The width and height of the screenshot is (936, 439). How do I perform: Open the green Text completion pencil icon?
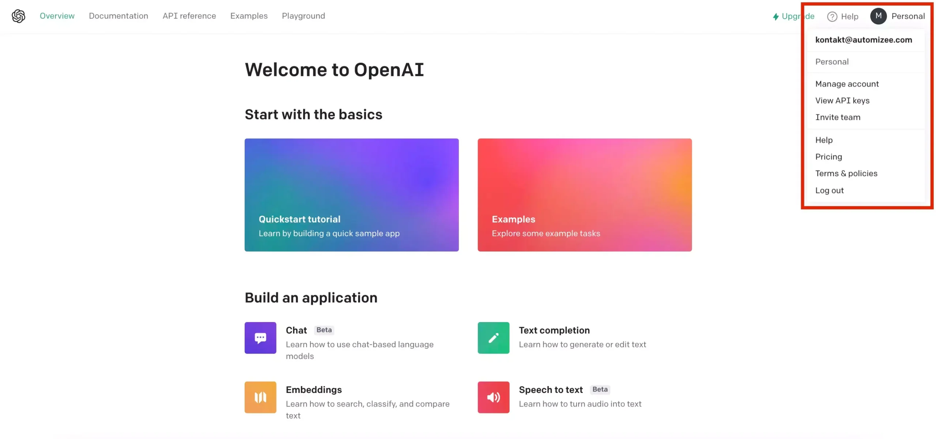click(x=493, y=337)
